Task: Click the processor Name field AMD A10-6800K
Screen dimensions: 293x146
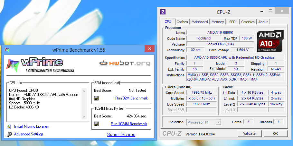Action: (x=220, y=32)
